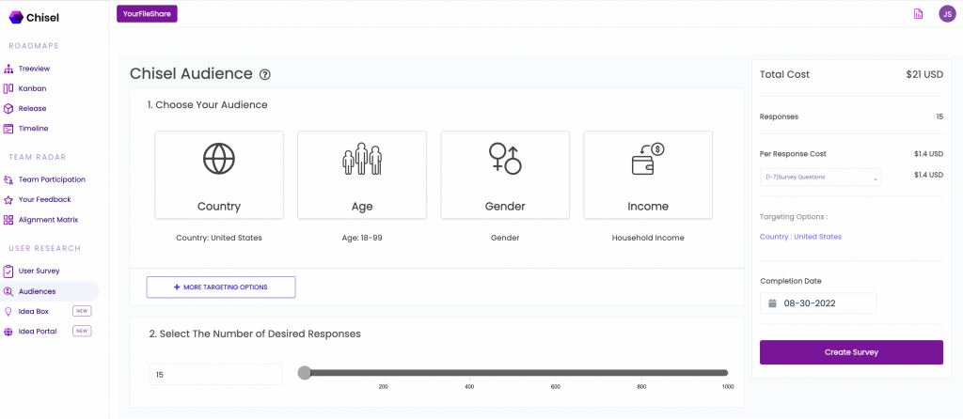963x419 pixels.
Task: Expand the Survey Questions dropdown
Action: pos(820,178)
